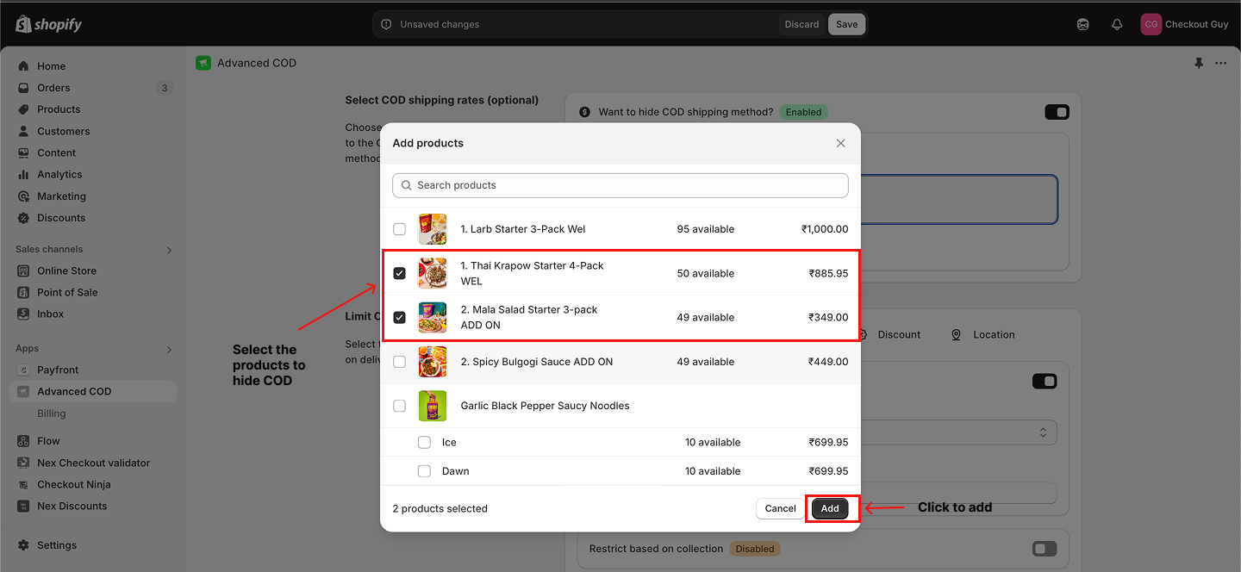Screen dimensions: 1241x572
Task: Select the Ice variant checkbox
Action: coord(424,442)
